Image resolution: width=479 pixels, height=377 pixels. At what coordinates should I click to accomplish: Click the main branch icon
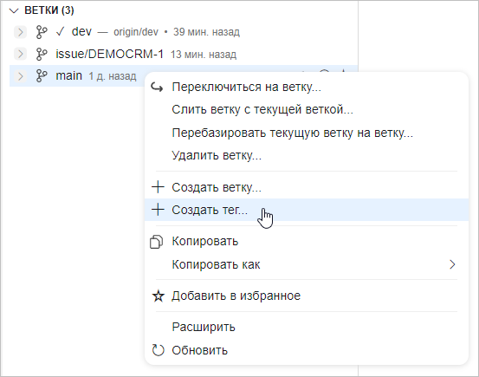click(x=42, y=75)
